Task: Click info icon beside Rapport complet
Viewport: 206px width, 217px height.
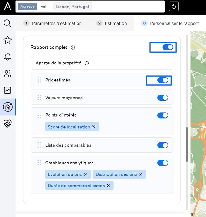Action: click(x=73, y=48)
